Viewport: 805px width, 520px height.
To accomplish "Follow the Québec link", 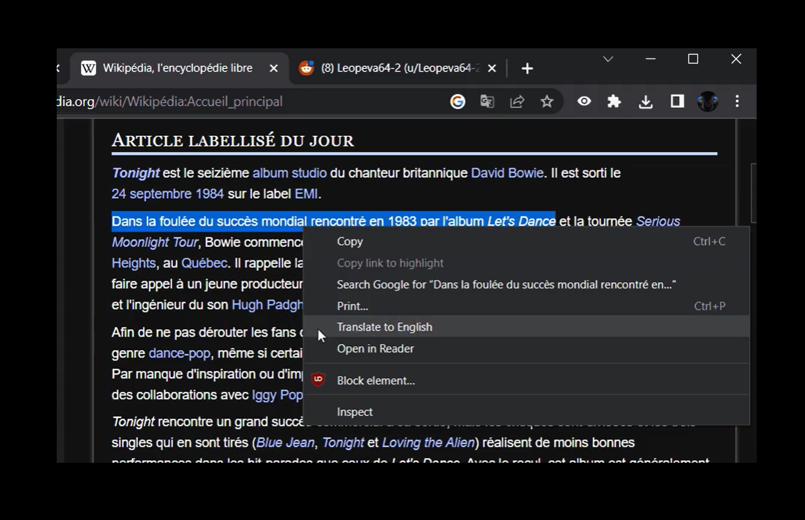I will tap(204, 264).
